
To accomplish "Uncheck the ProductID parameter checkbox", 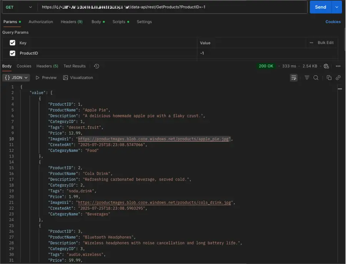I will pyautogui.click(x=13, y=53).
